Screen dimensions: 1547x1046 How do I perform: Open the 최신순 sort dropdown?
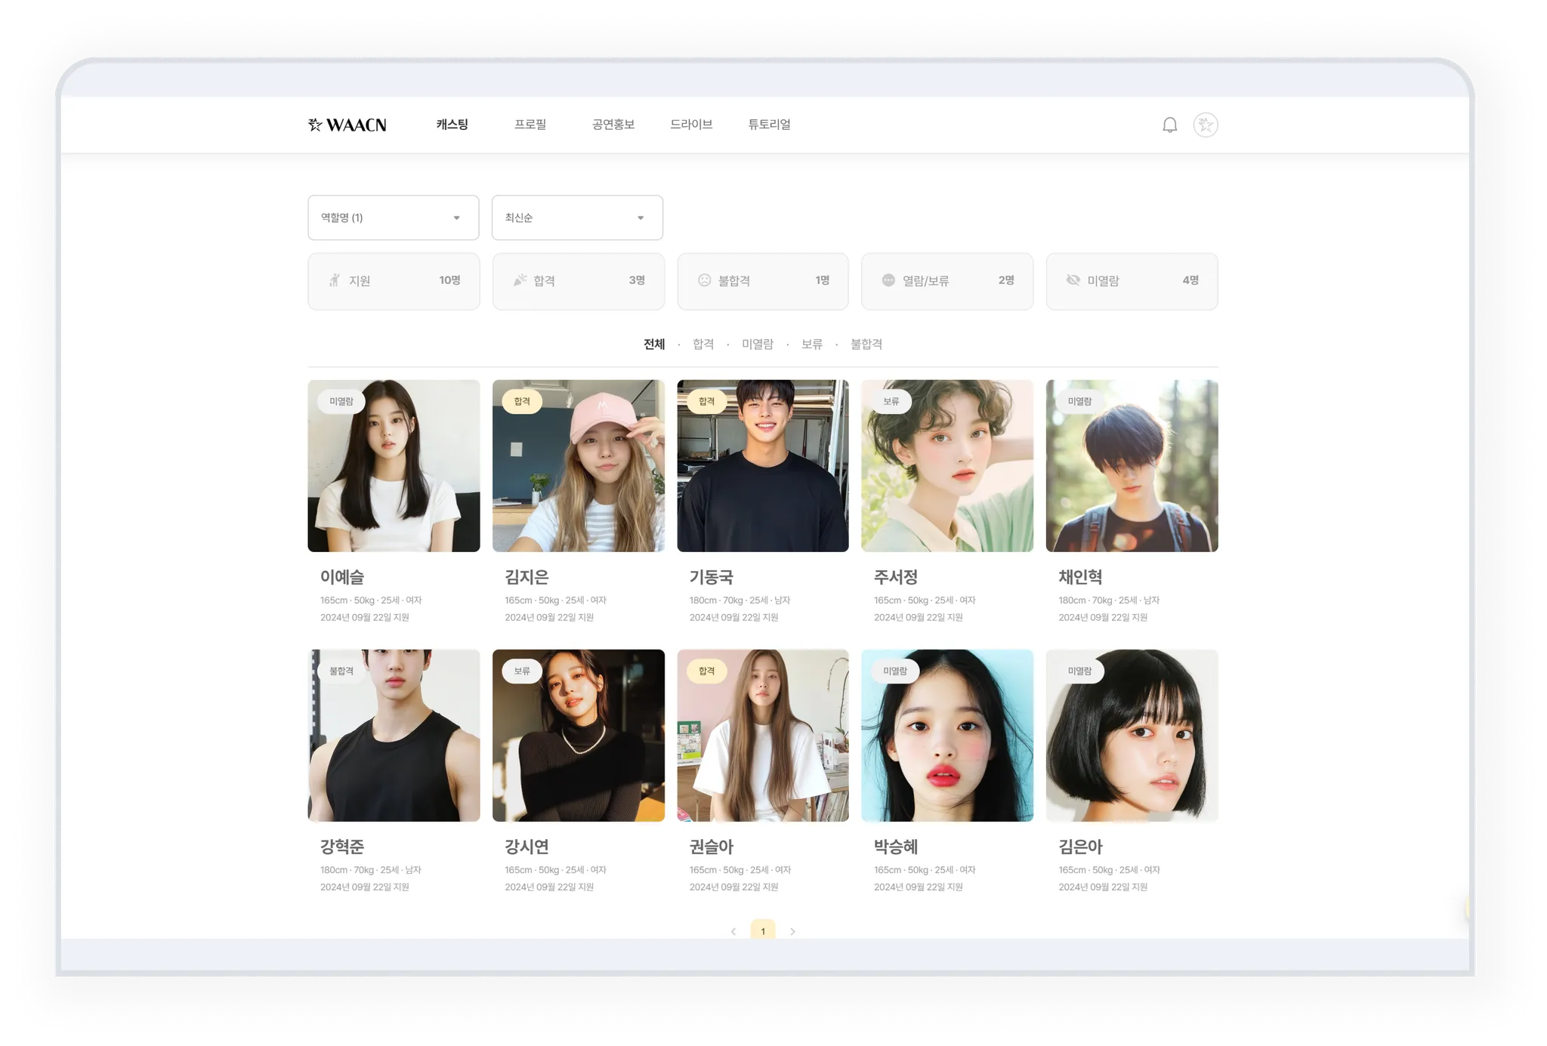click(x=577, y=218)
